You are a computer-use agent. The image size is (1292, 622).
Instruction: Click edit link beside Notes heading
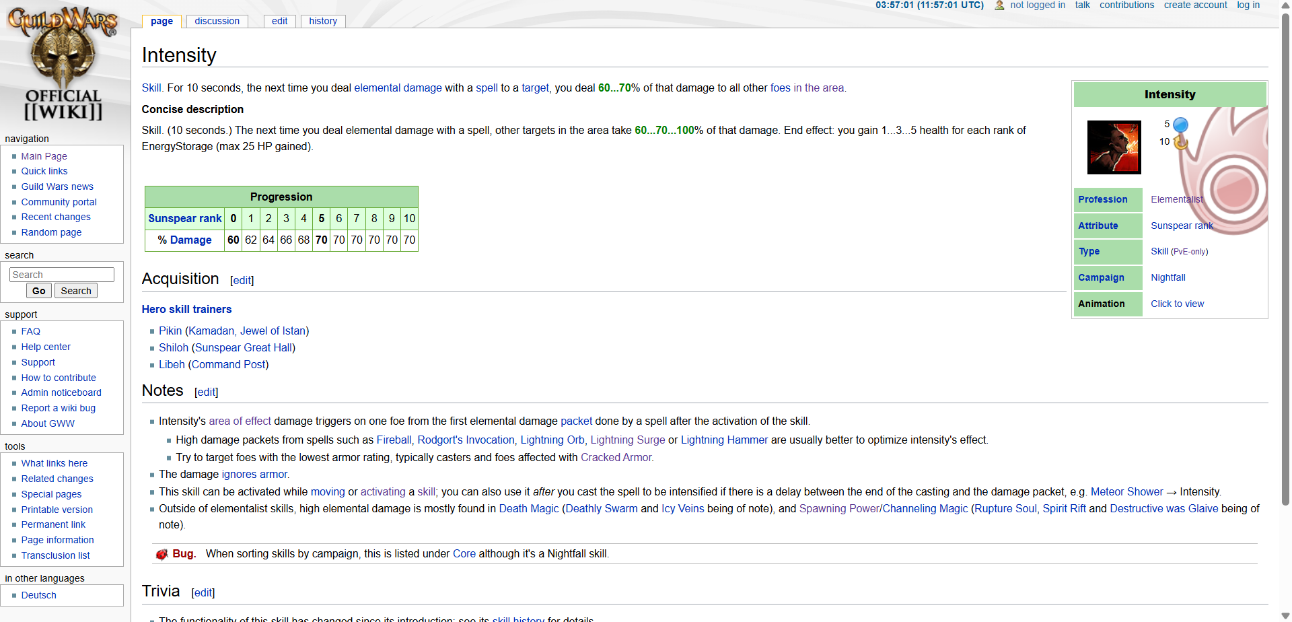[207, 392]
